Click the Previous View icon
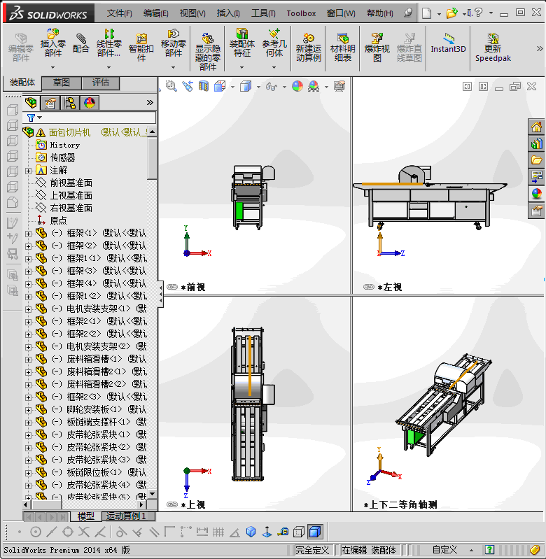Screen dimensions: 546x559 188,86
